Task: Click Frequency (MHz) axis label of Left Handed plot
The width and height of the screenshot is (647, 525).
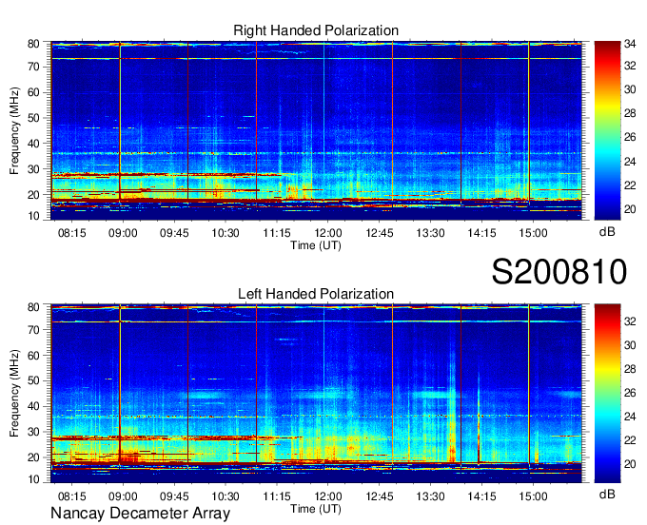Action: (14, 394)
